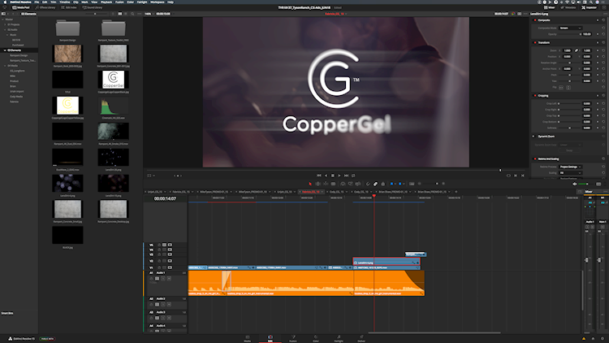The image size is (609, 343).
Task: Switch to the Fairlight page
Action: (339, 338)
